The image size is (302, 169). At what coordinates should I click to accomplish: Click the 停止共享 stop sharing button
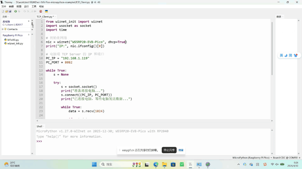tap(169, 150)
